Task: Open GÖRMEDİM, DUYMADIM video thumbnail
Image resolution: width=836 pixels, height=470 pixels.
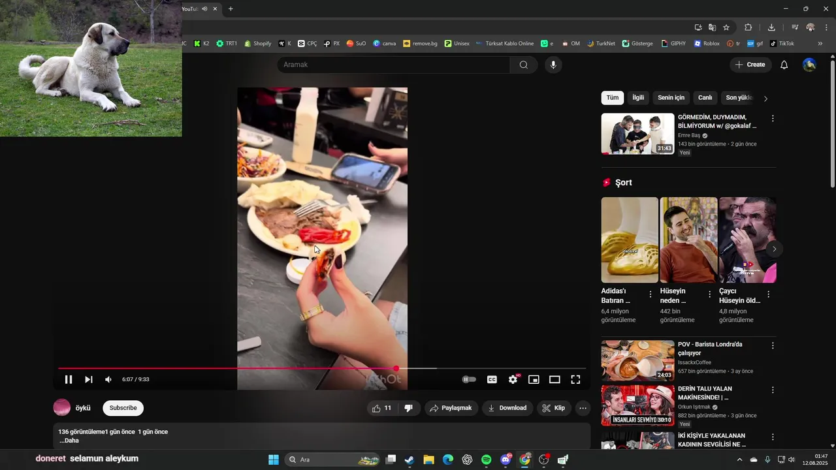Action: [637, 134]
